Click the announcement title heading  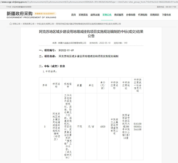pyautogui.click(x=91, y=34)
